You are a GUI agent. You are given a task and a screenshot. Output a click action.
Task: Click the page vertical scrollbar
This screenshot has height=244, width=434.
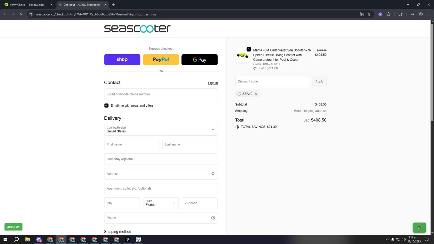(432, 72)
